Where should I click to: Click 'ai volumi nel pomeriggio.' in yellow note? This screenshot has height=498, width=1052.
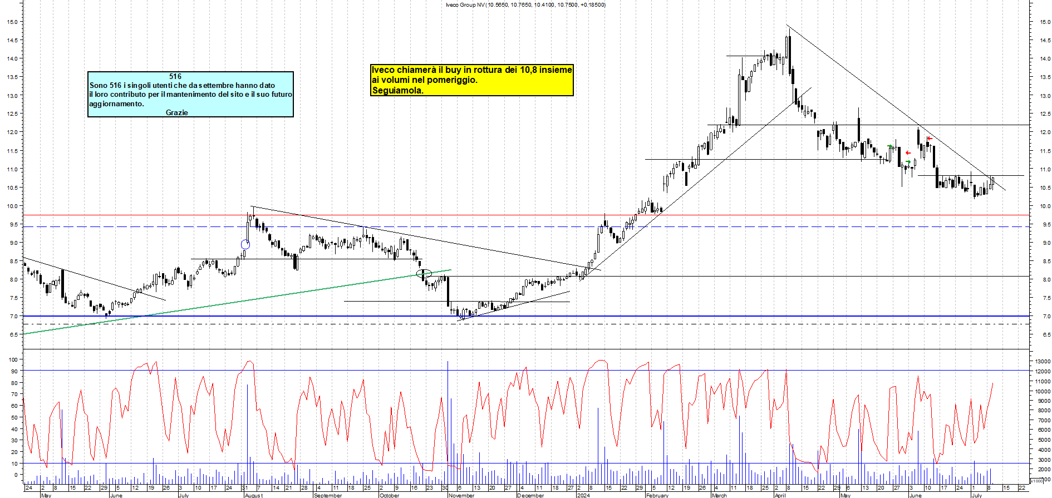coord(425,80)
